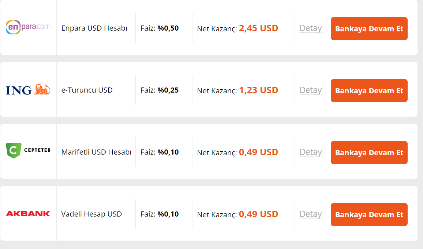Screen dimensions: 423x249
Task: Click the Marifetli USD Hesabı product name
Action: [96, 152]
